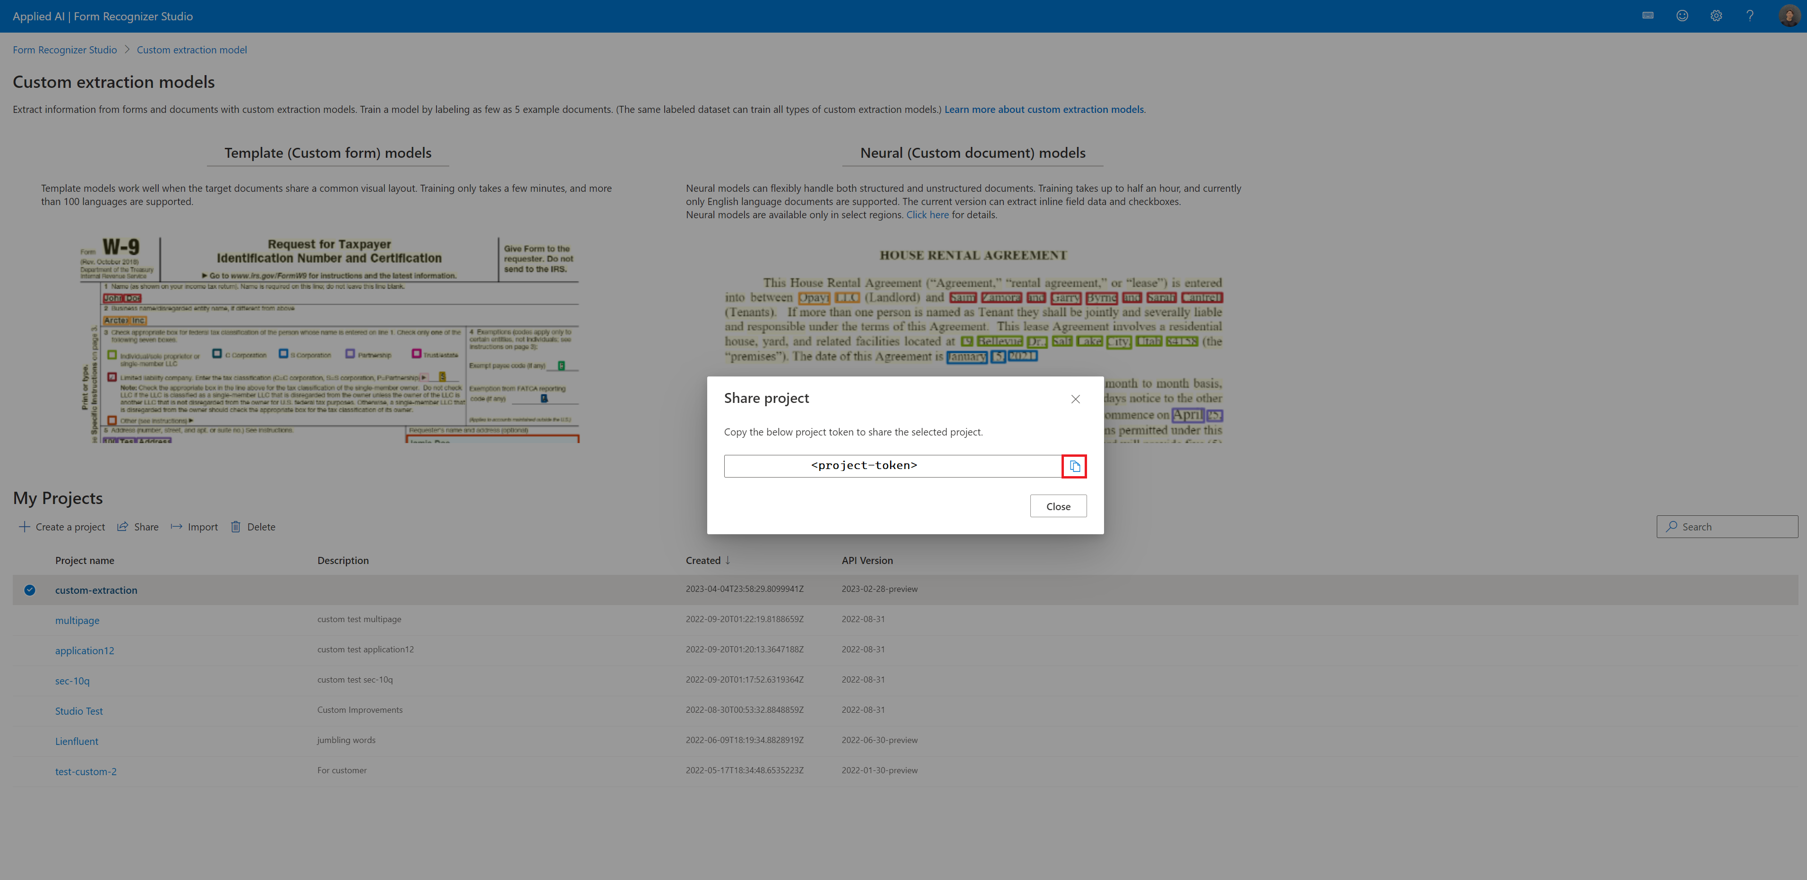Screen dimensions: 1807x880
Task: Click the Form Recognizer Studio breadcrumb
Action: pyautogui.click(x=63, y=48)
